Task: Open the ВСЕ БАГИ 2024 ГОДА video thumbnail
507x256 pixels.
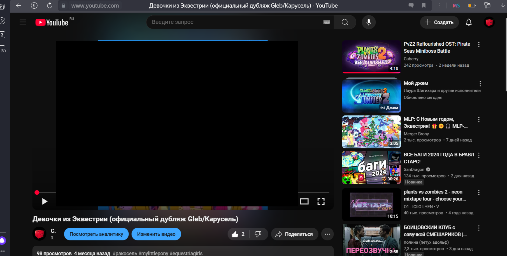Action: pyautogui.click(x=371, y=167)
